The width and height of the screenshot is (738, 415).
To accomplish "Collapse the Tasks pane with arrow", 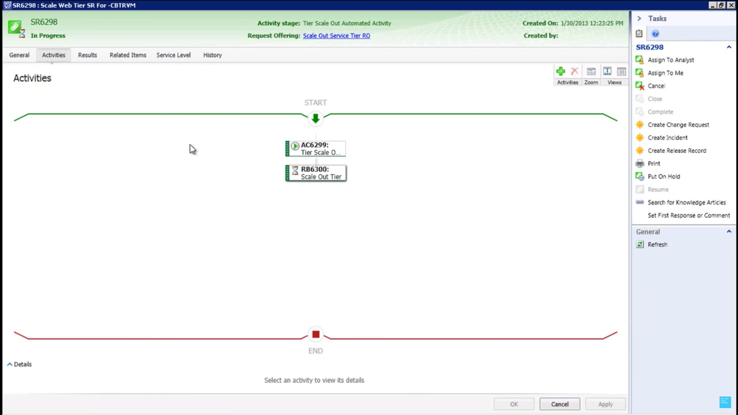I will coord(639,18).
